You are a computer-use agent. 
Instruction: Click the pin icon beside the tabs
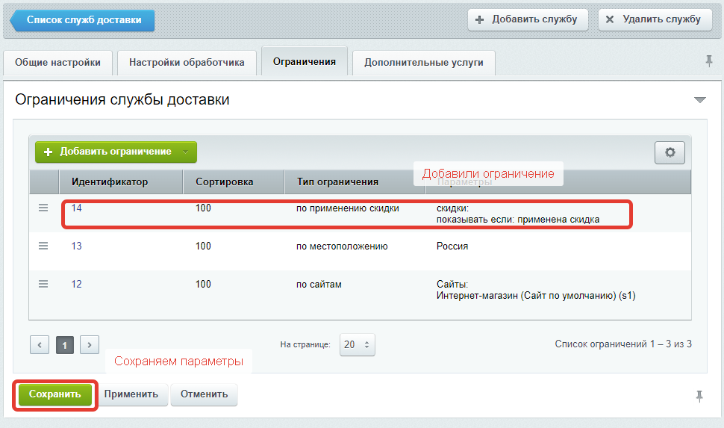coord(708,61)
